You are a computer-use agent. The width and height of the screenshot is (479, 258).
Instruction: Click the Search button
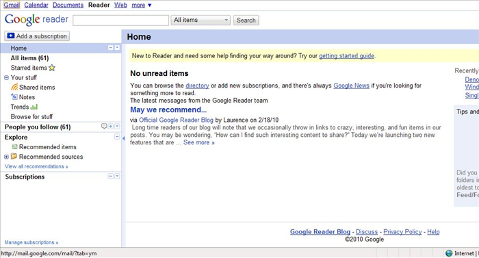click(x=246, y=20)
